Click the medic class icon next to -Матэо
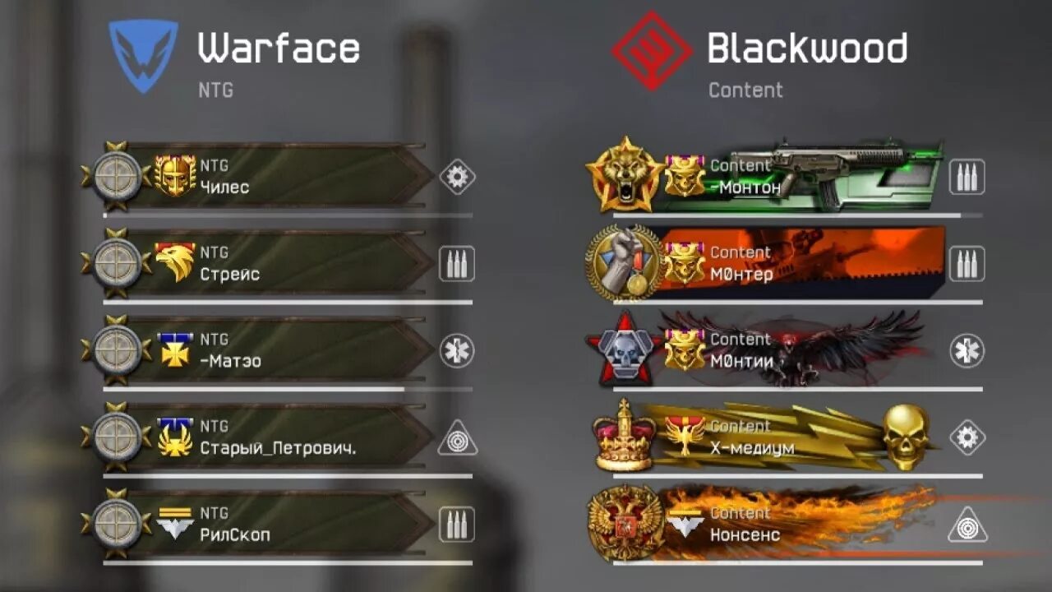The image size is (1052, 592). [x=457, y=351]
